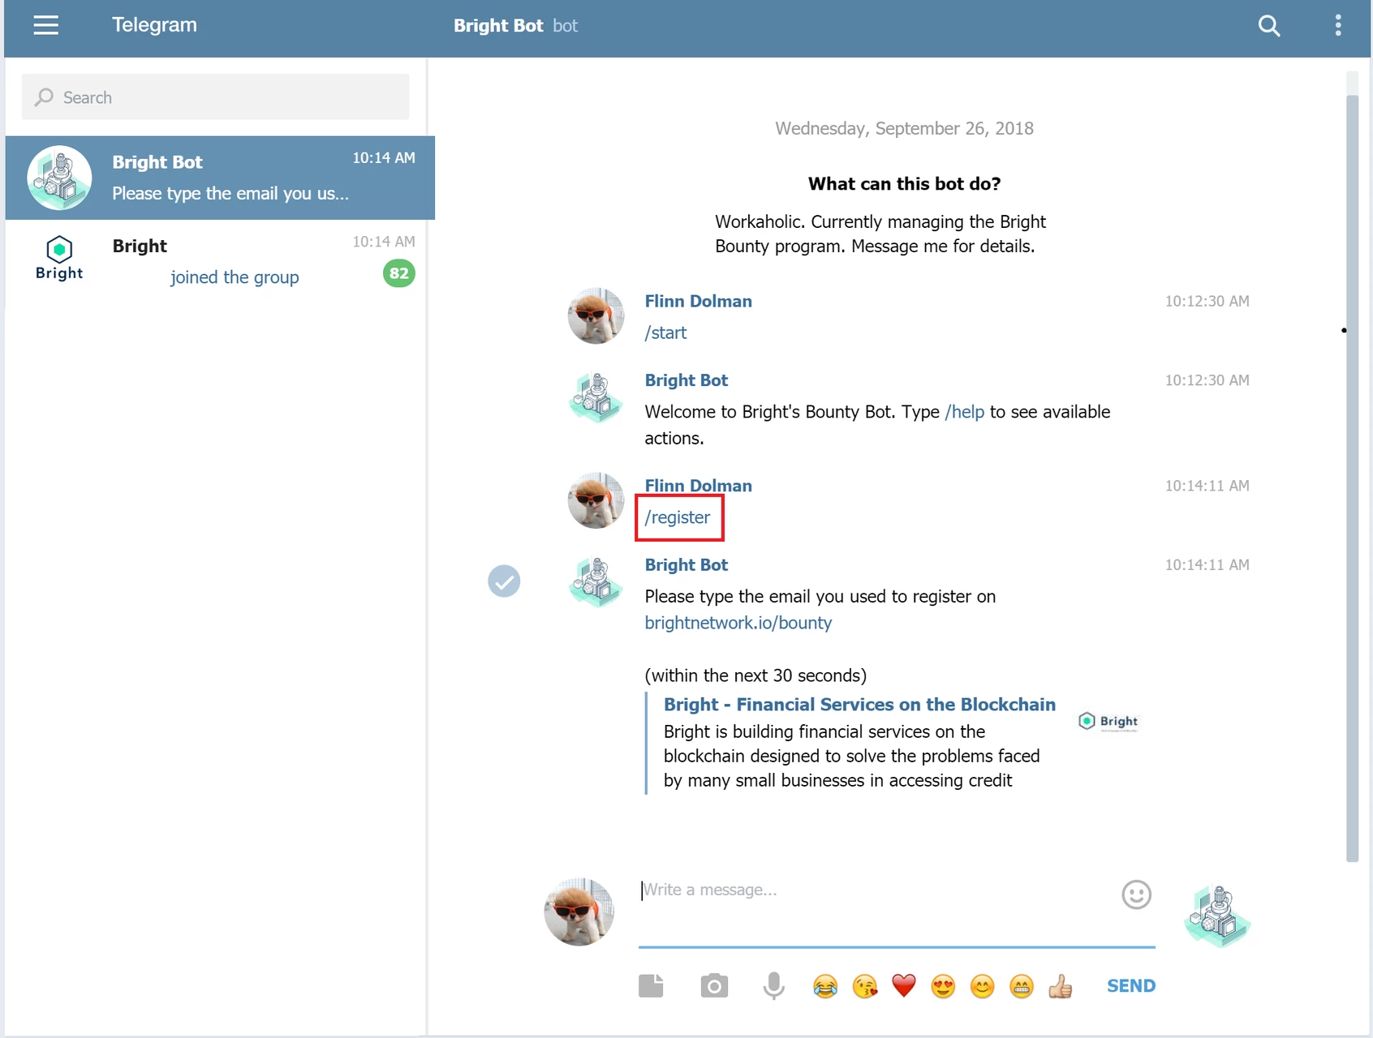The height and width of the screenshot is (1038, 1373).
Task: Click the Bright preview logo thumbnail
Action: coord(1108,721)
